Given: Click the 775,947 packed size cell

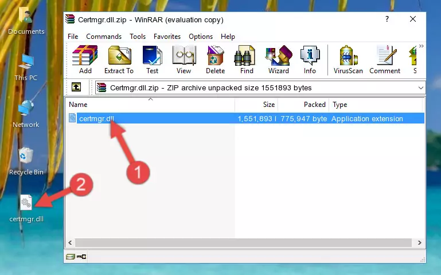Looking at the screenshot, I should [303, 118].
